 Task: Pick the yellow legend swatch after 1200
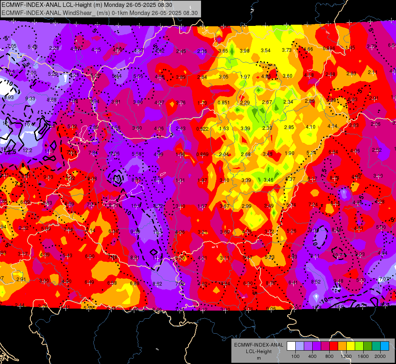tap(351, 346)
